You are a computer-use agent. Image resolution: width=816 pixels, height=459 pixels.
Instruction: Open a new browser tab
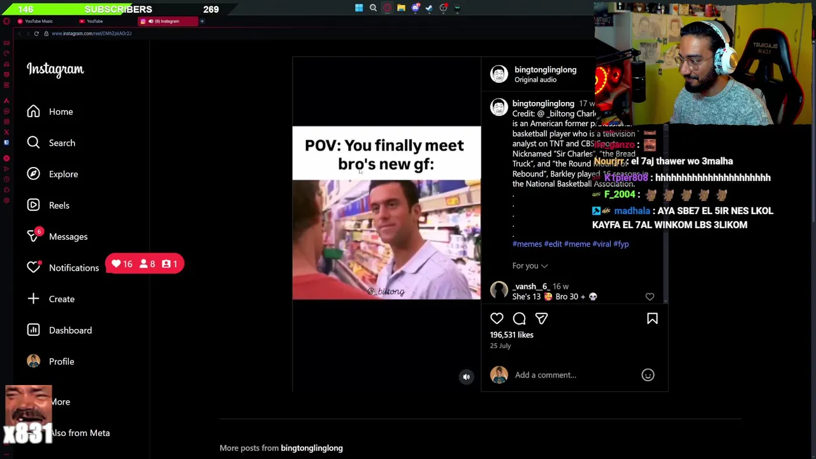(202, 21)
